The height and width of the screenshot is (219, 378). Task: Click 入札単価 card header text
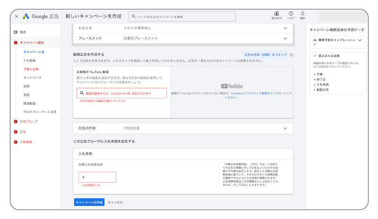pos(85,154)
